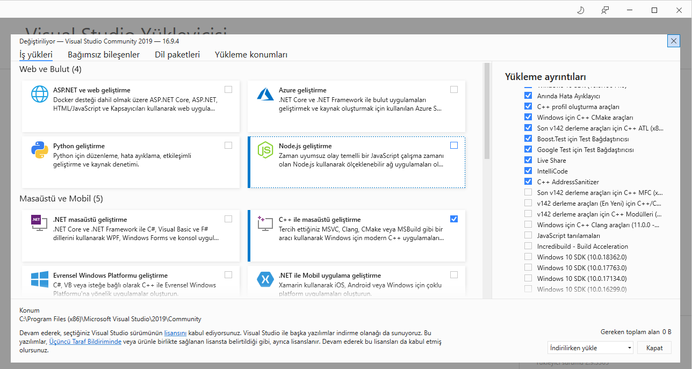Click the Web ve Bulut (4) heading
Screen dimensions: 692x369
51,69
